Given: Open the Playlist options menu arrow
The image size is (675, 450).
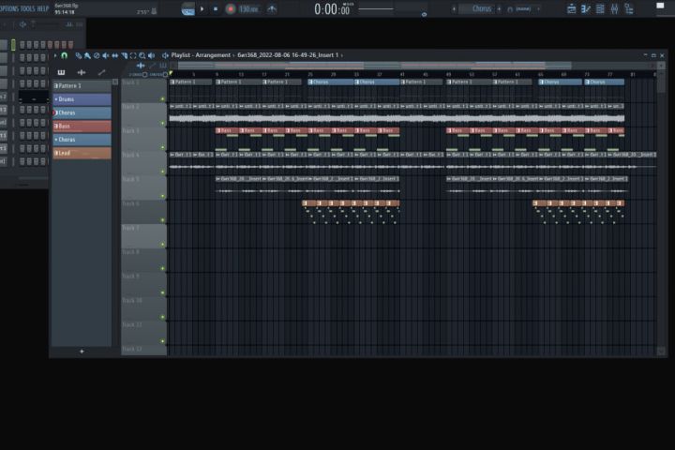Looking at the screenshot, I should click(x=55, y=55).
